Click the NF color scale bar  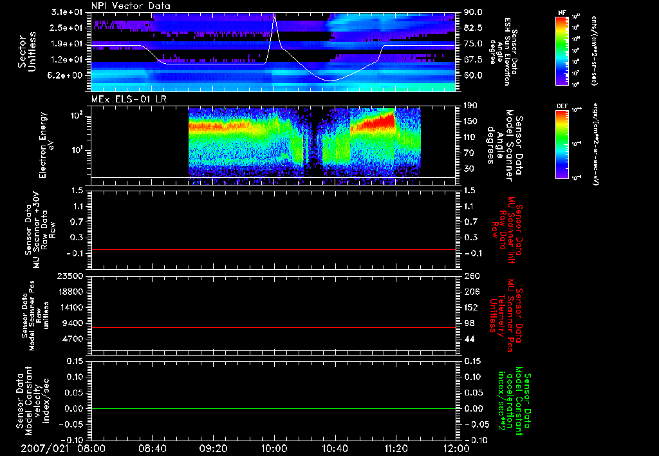click(x=562, y=51)
